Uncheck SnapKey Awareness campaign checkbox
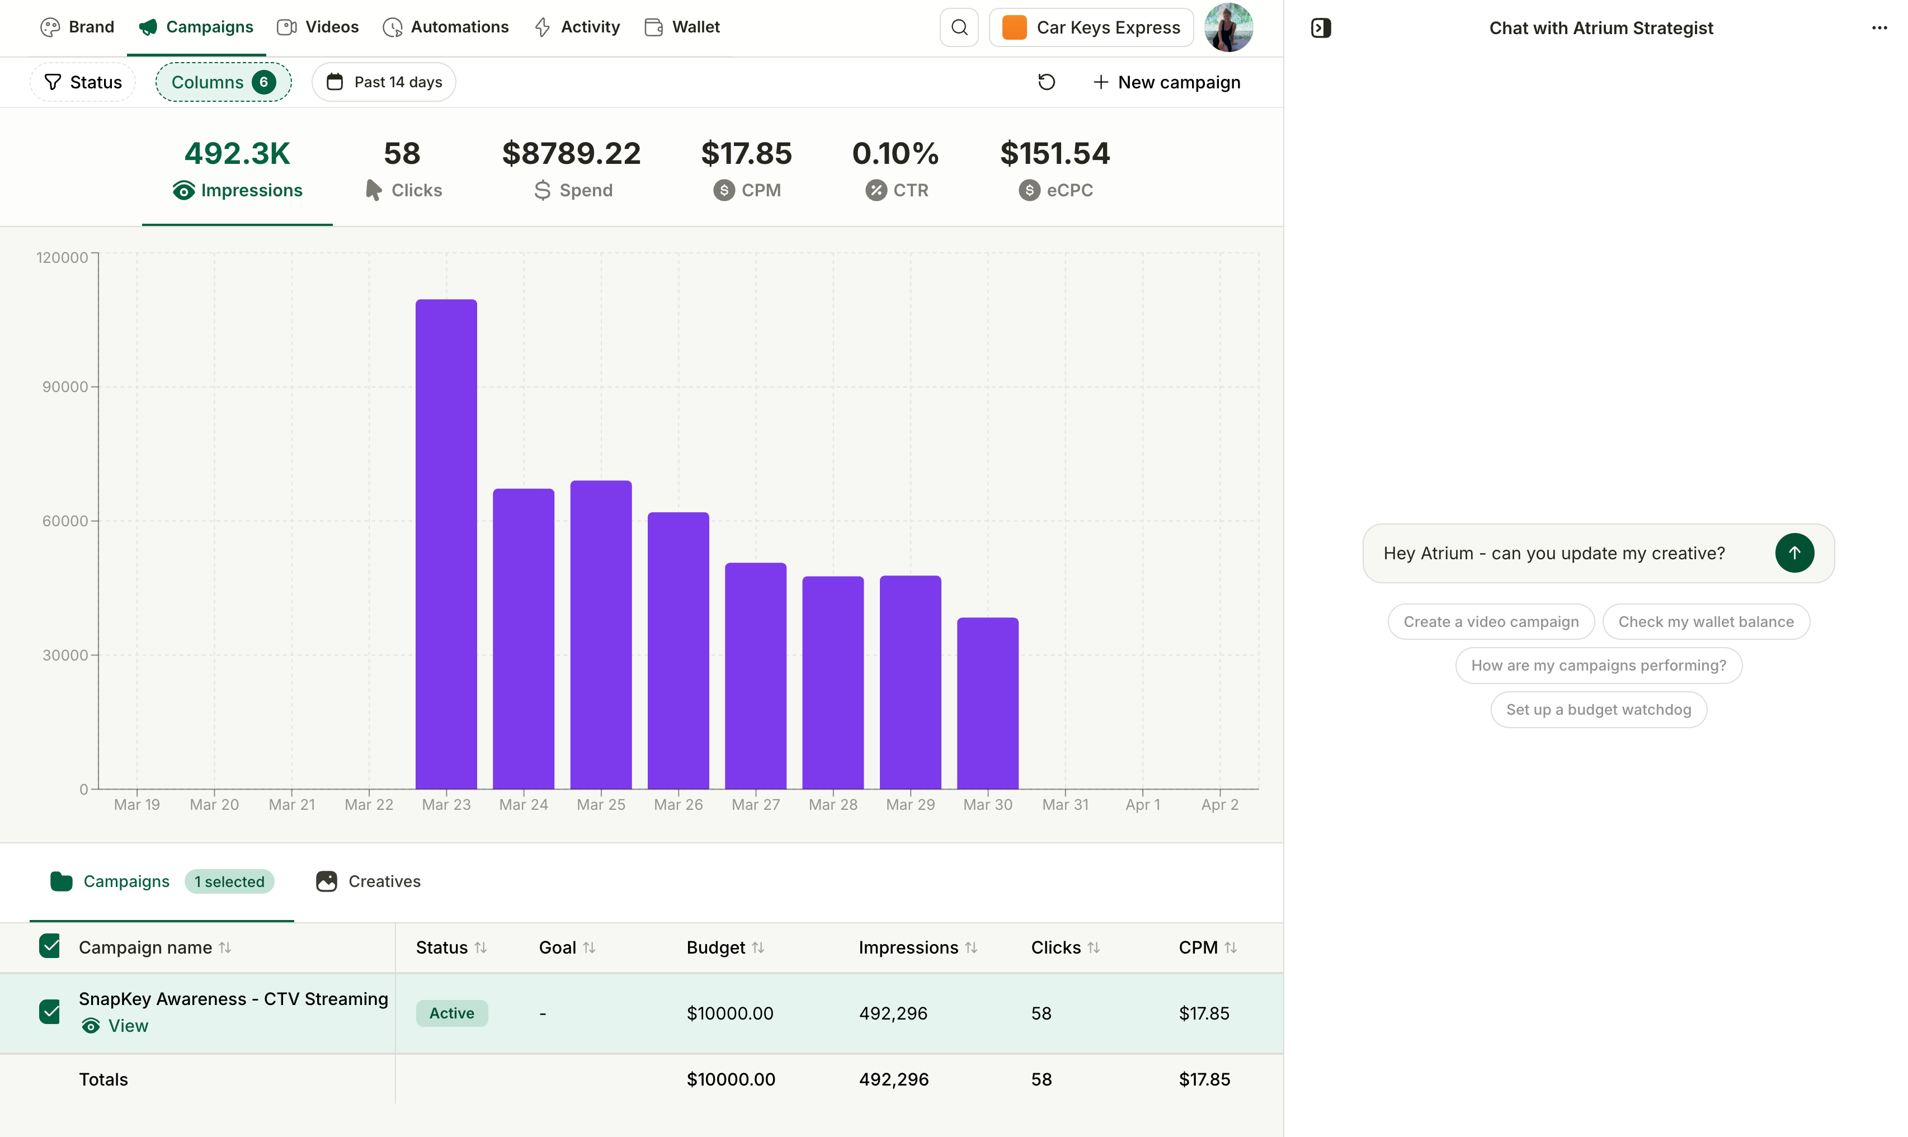The height and width of the screenshot is (1137, 1908). 50,1012
